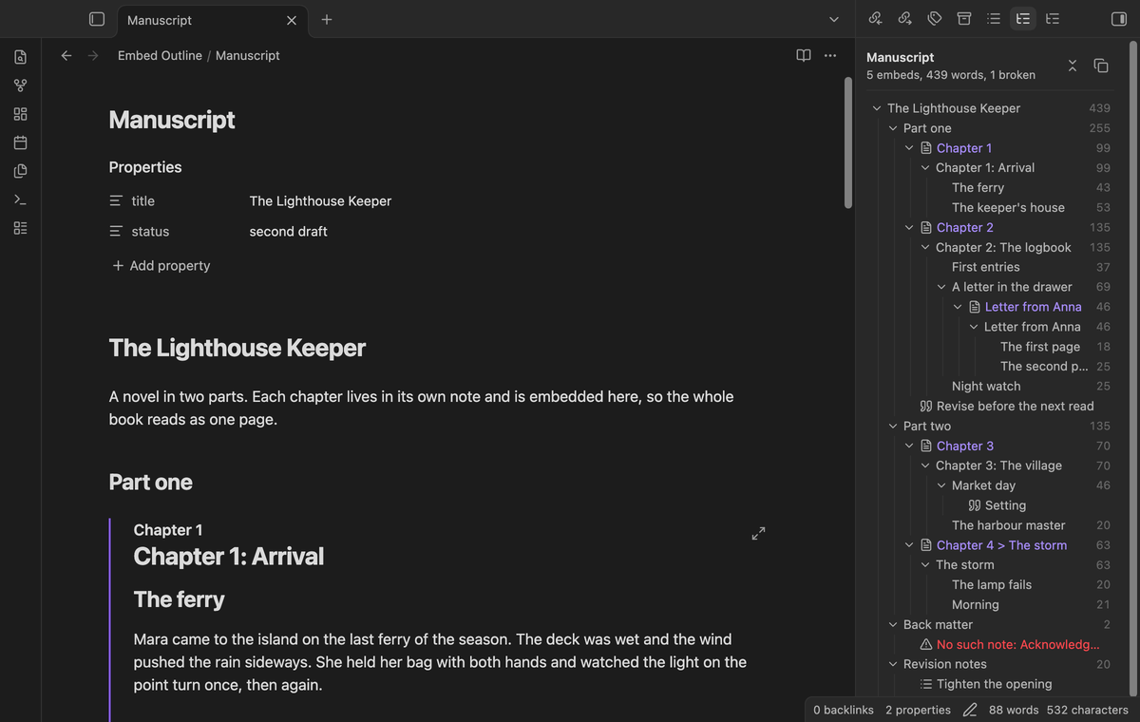1140x722 pixels.
Task: Toggle the right sidebar
Action: pyautogui.click(x=1118, y=19)
